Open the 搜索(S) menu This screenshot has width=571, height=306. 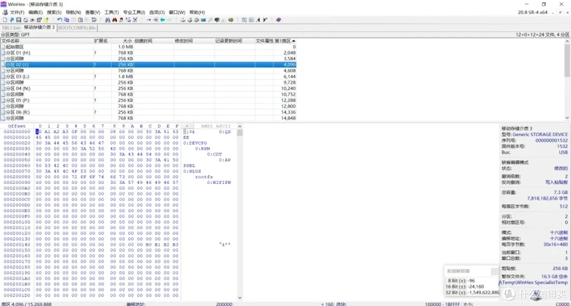click(x=54, y=12)
